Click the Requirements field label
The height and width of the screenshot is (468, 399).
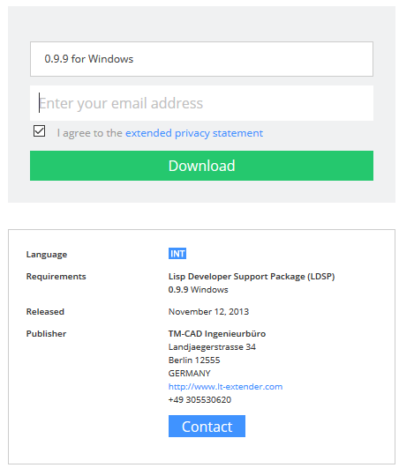(56, 277)
